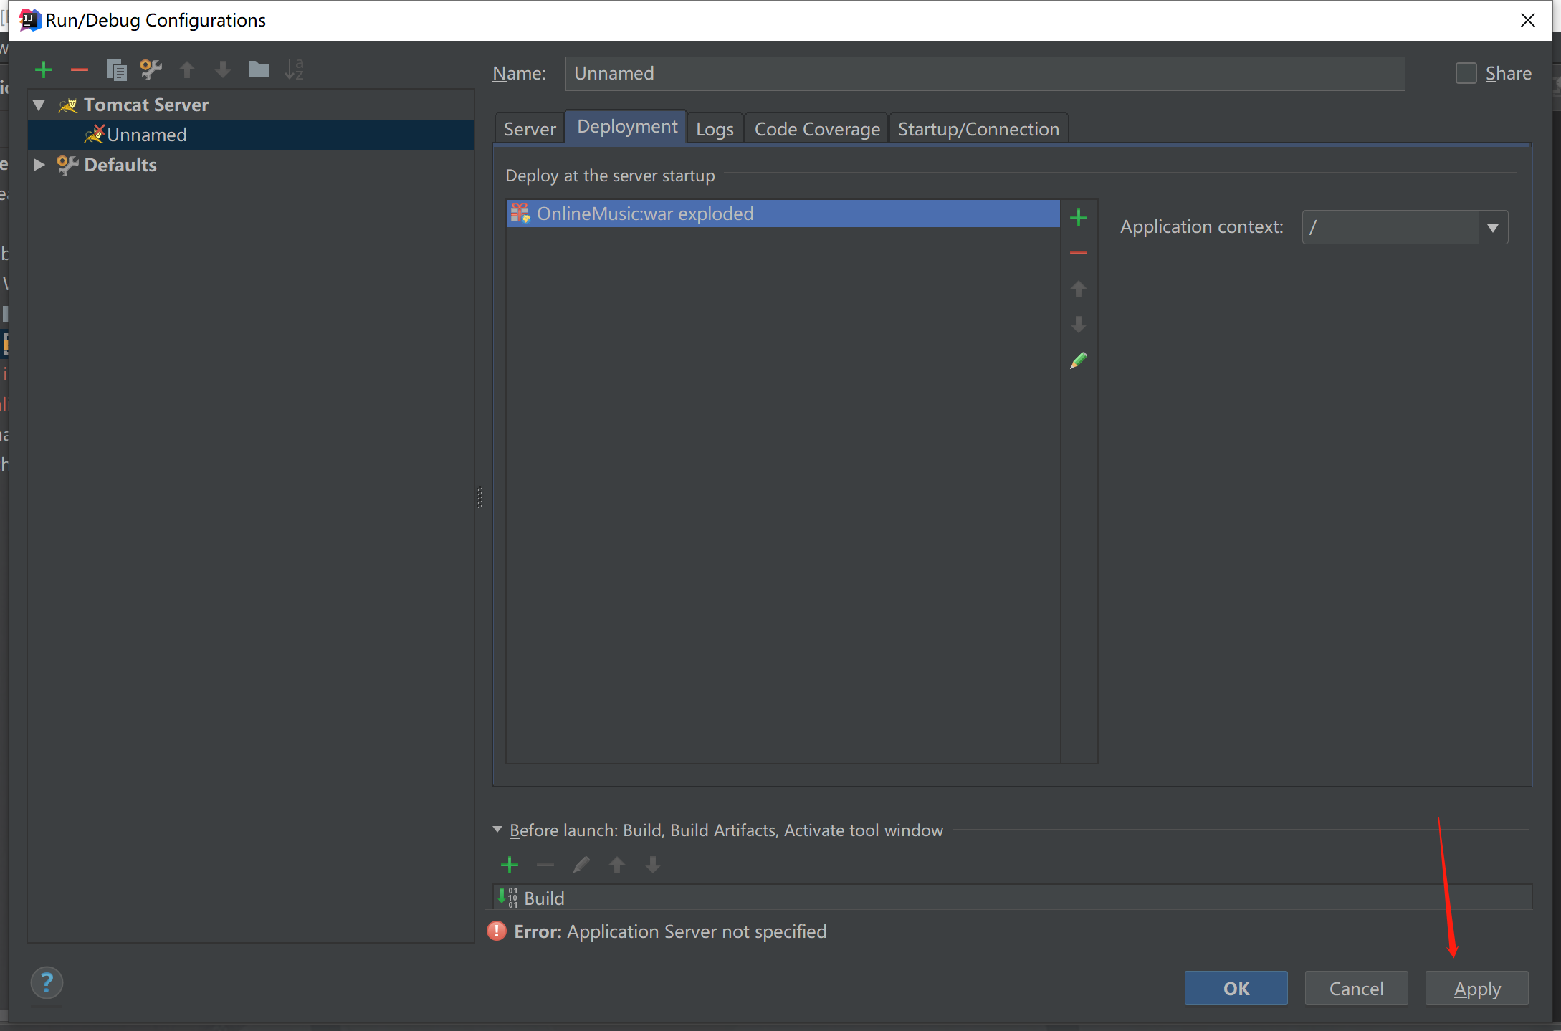Edit the selected deployment artifact
The image size is (1561, 1031).
[x=1078, y=360]
